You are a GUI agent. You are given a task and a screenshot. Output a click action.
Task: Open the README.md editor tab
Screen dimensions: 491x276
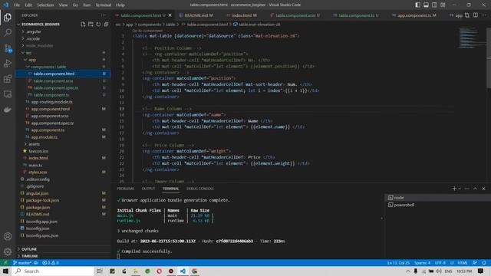(196, 15)
